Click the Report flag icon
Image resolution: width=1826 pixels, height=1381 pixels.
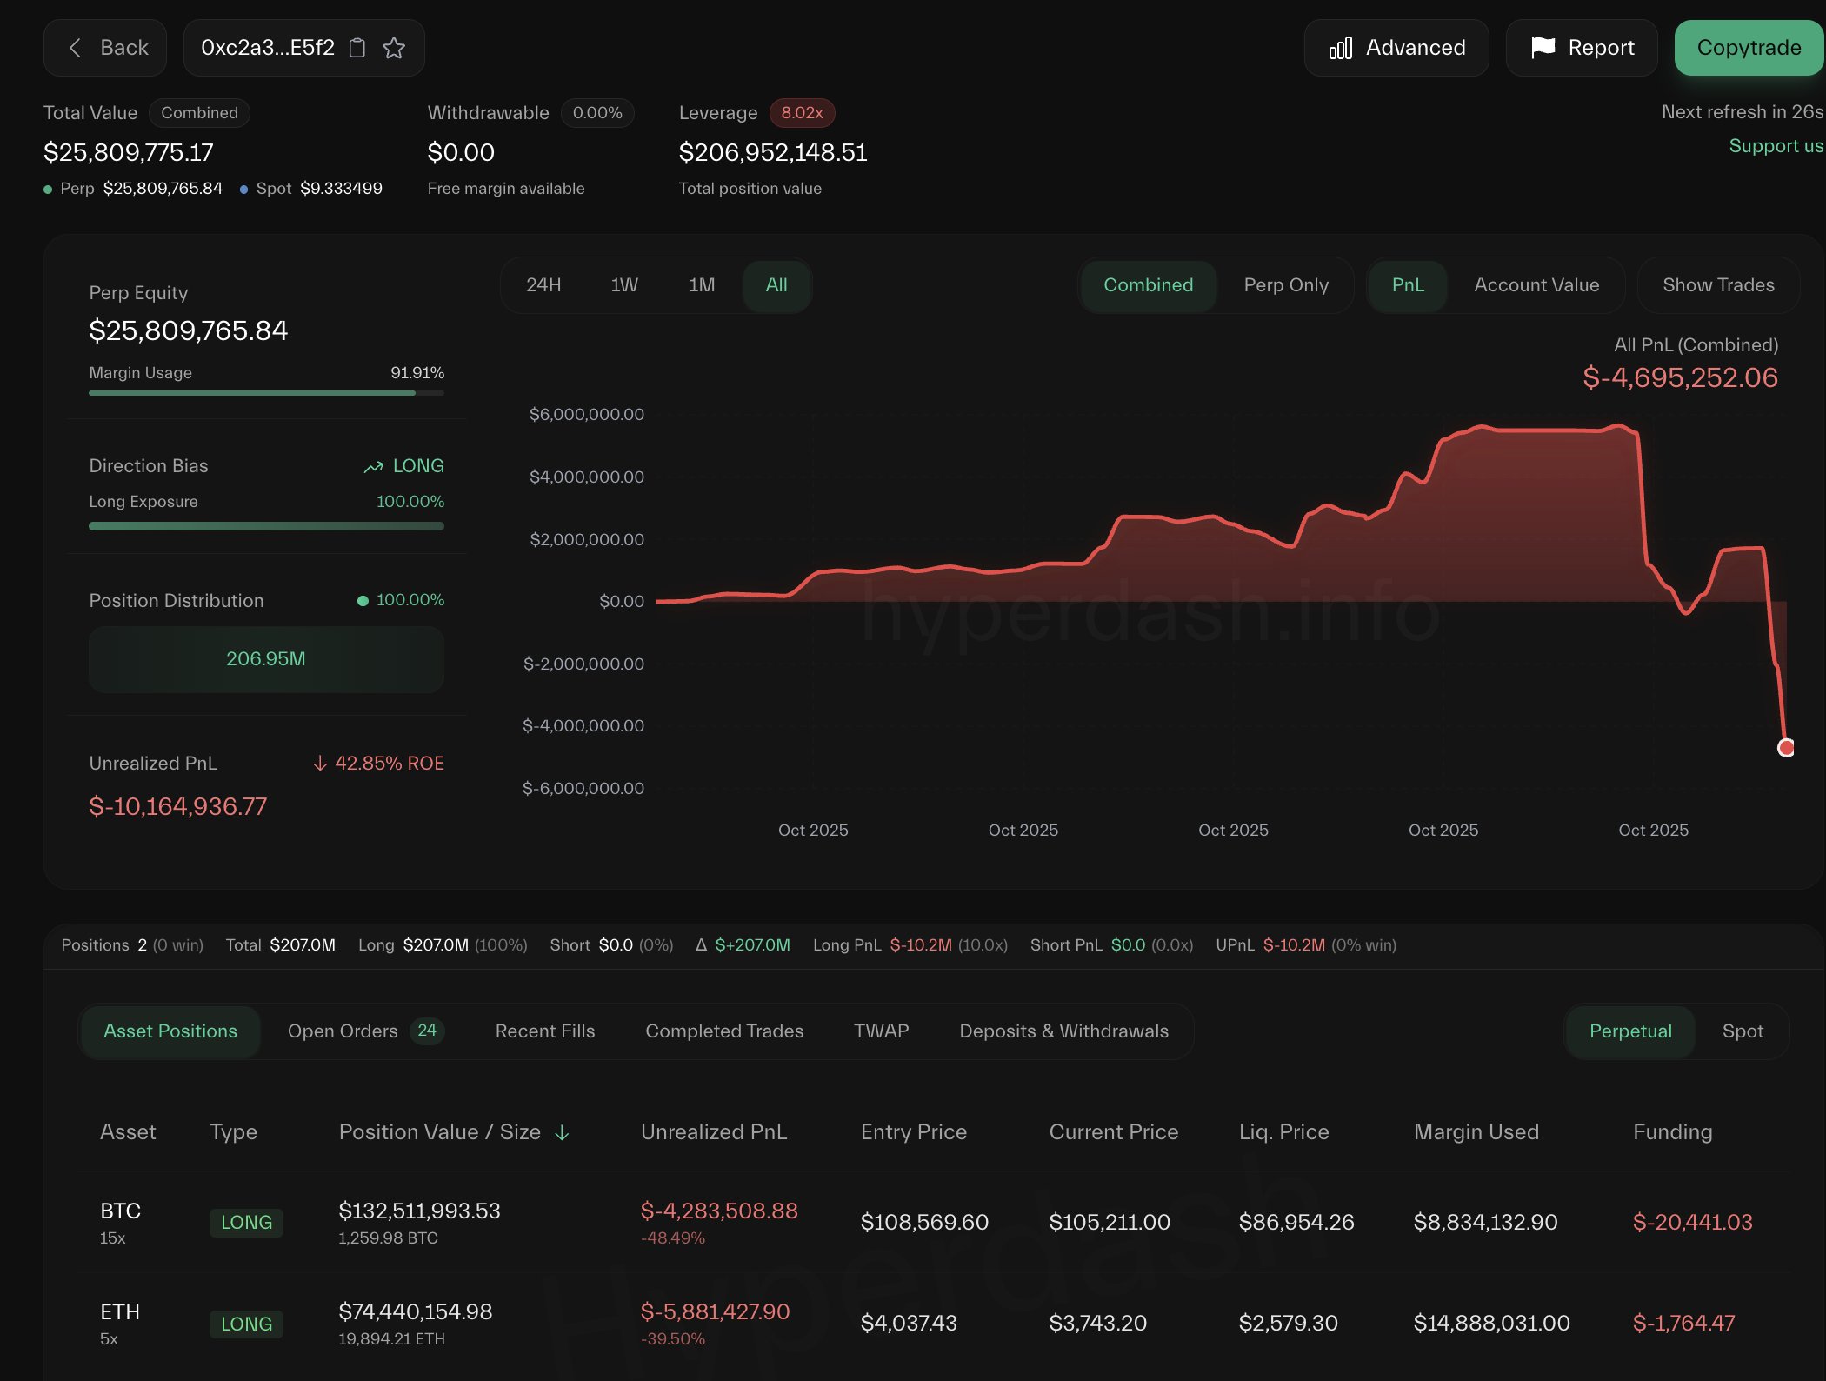point(1543,47)
